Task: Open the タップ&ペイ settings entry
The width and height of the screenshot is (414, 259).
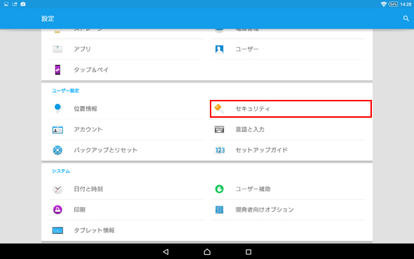Action: 126,70
